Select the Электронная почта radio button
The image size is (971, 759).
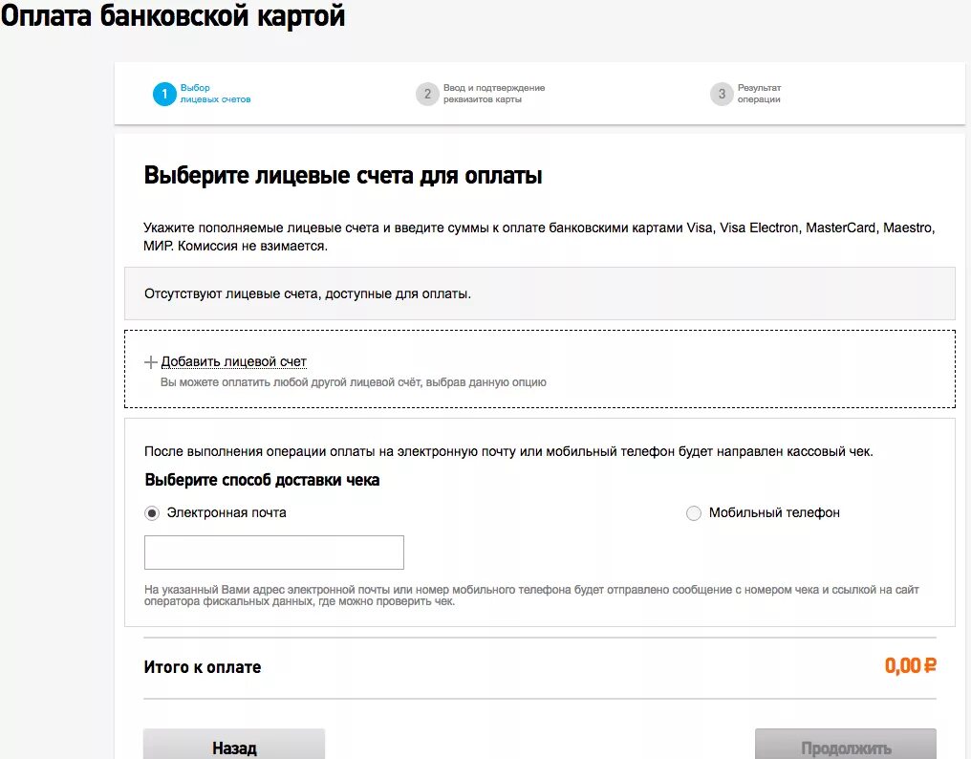[152, 513]
